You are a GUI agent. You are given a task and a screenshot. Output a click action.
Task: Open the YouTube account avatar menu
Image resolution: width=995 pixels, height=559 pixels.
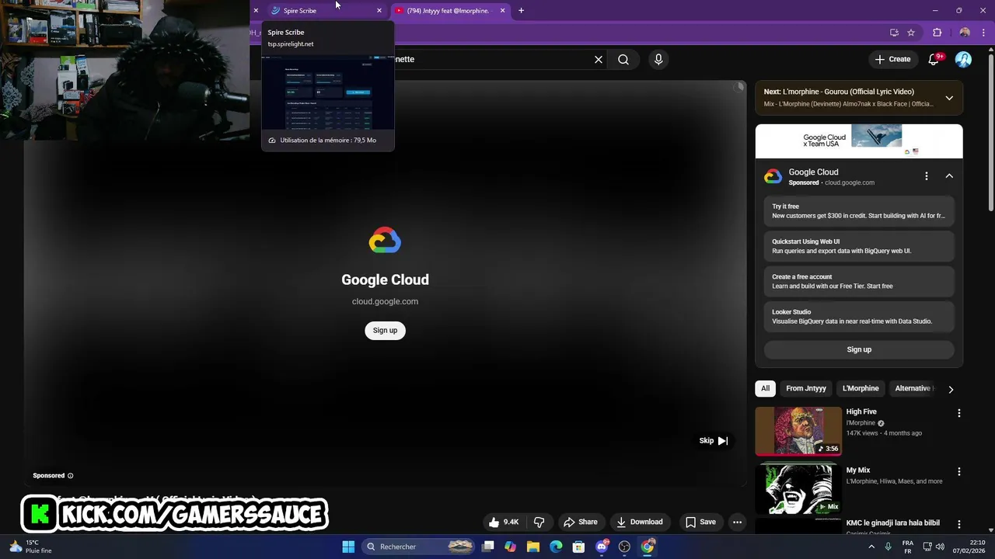pos(963,59)
